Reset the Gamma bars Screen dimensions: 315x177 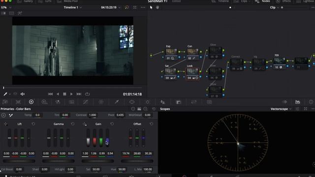[73, 124]
